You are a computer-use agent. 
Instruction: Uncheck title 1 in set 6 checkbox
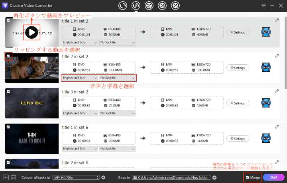(8, 127)
